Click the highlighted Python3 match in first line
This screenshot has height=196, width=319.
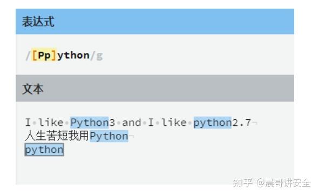[89, 123]
